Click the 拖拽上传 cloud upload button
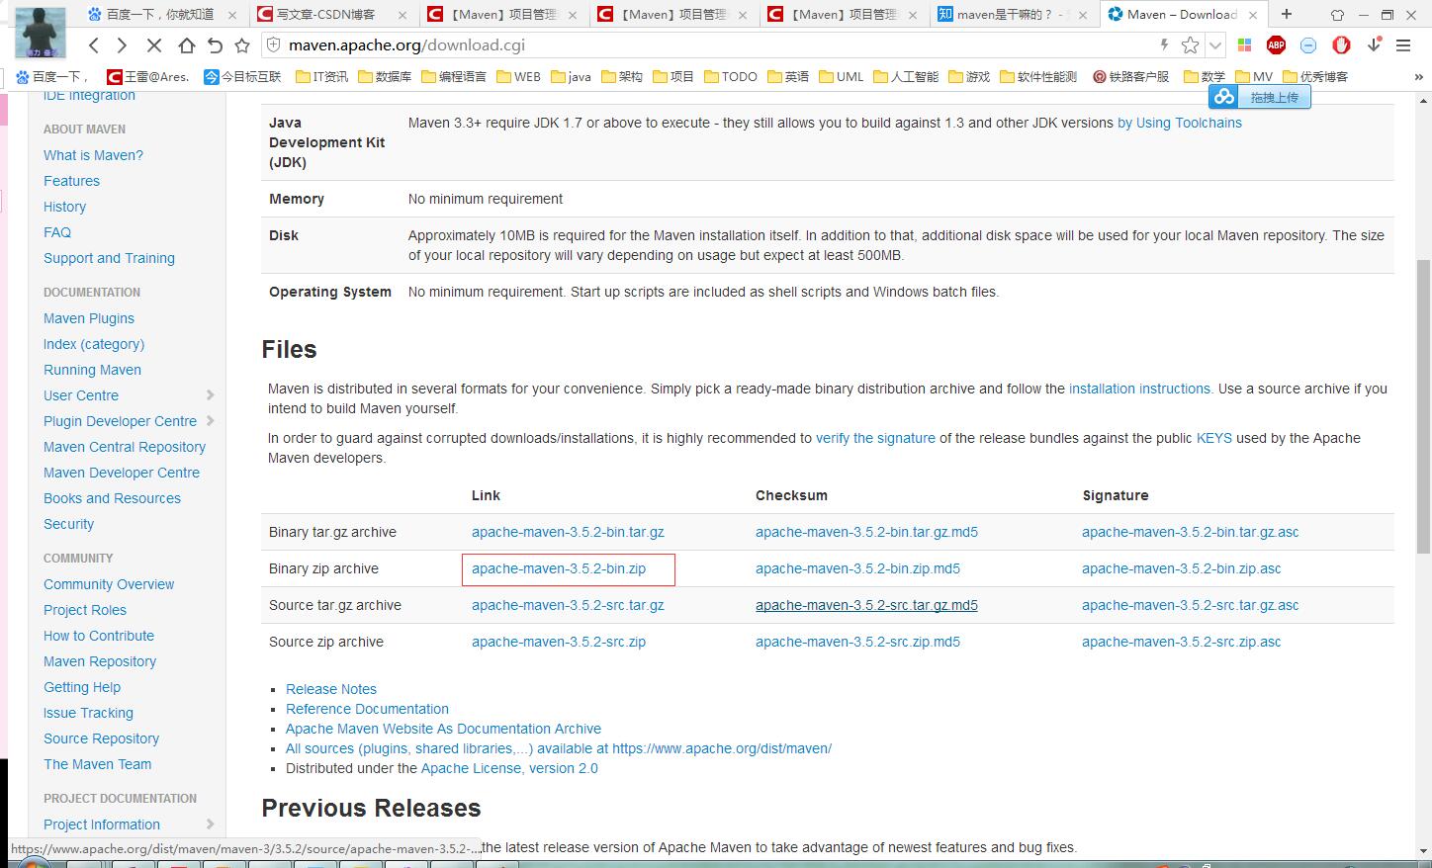Screen dimensions: 1432x868 point(1260,97)
